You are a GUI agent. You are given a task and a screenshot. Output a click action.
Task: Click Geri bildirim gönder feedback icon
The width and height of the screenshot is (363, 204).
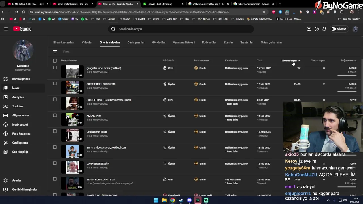tap(5, 190)
